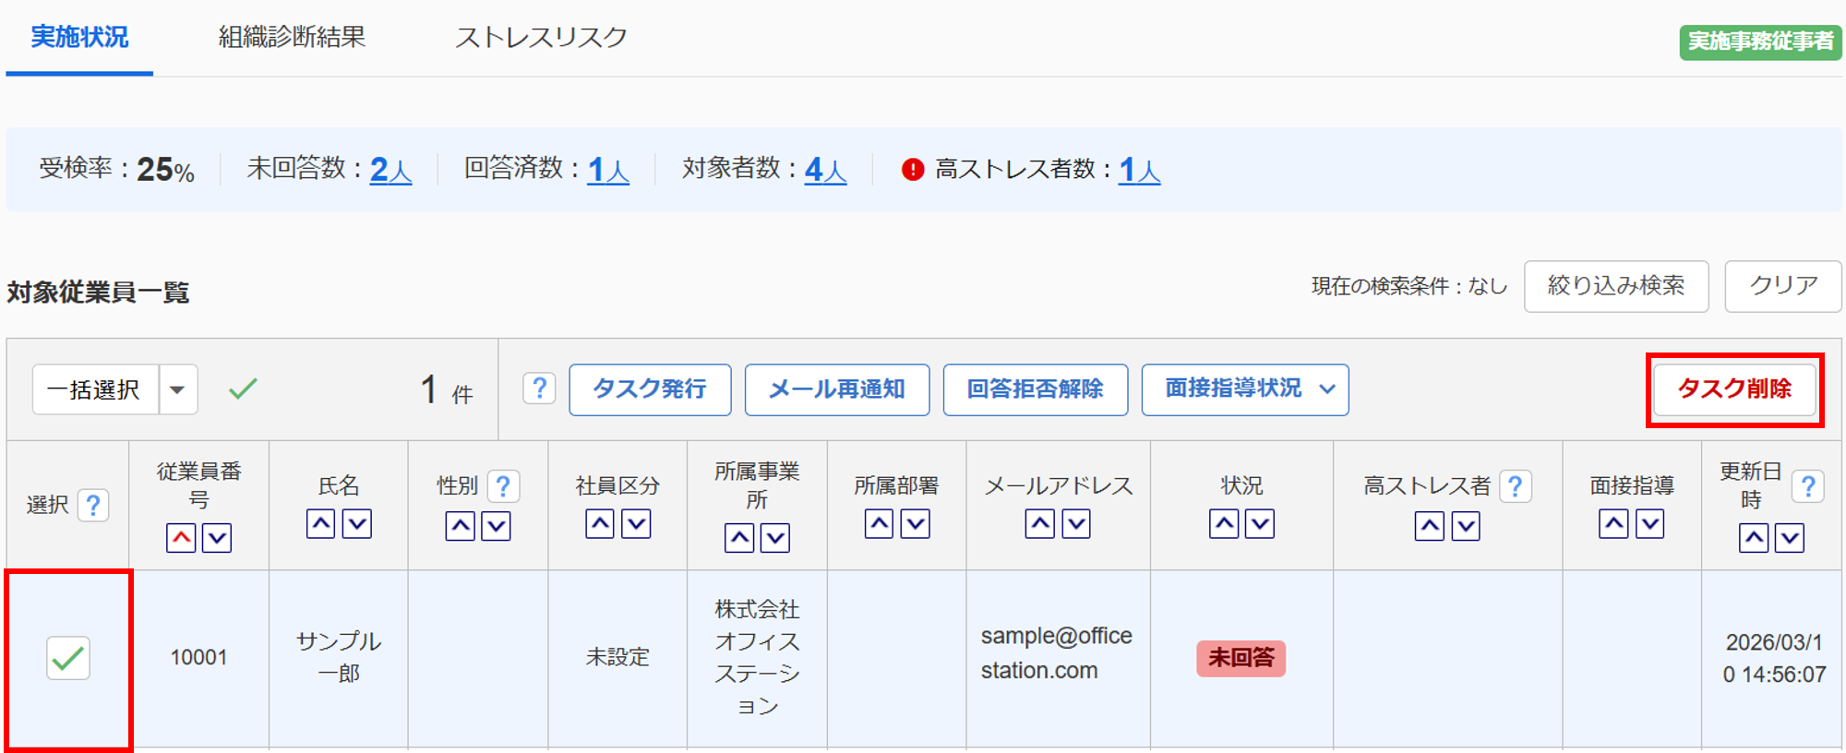Viewport: 1846px width, 753px height.
Task: Sort メールアドレス column ascending arrow
Action: [1039, 524]
